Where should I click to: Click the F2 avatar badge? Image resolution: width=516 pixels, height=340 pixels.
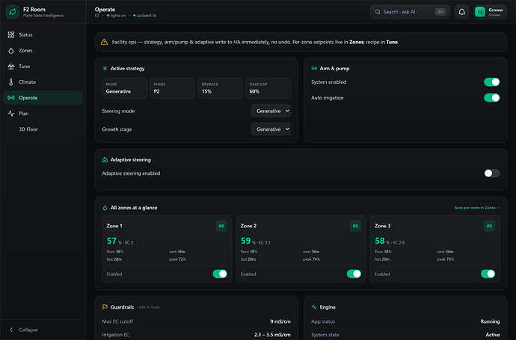point(480,12)
